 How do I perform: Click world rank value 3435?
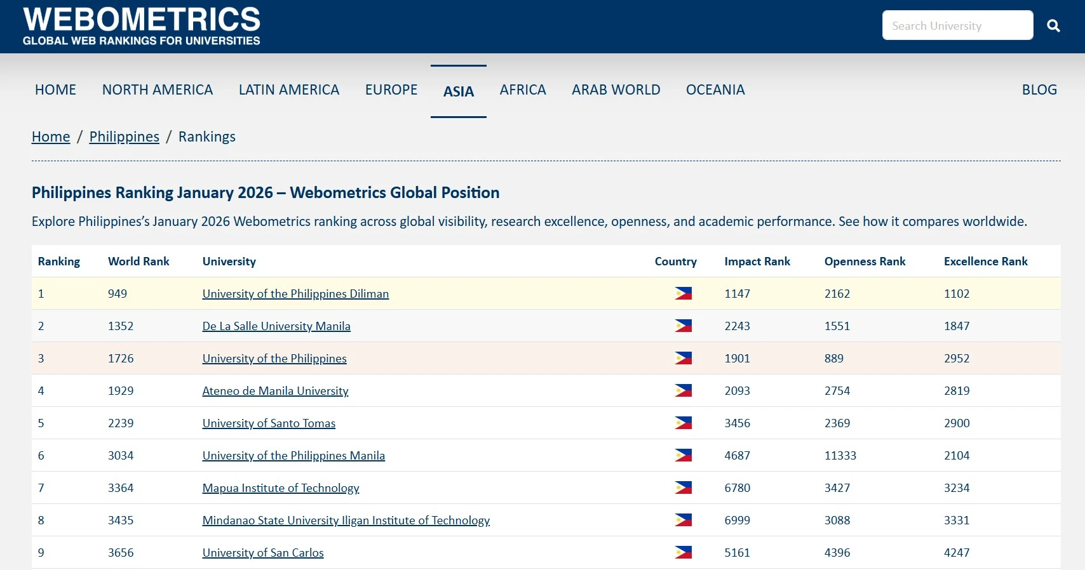[121, 520]
